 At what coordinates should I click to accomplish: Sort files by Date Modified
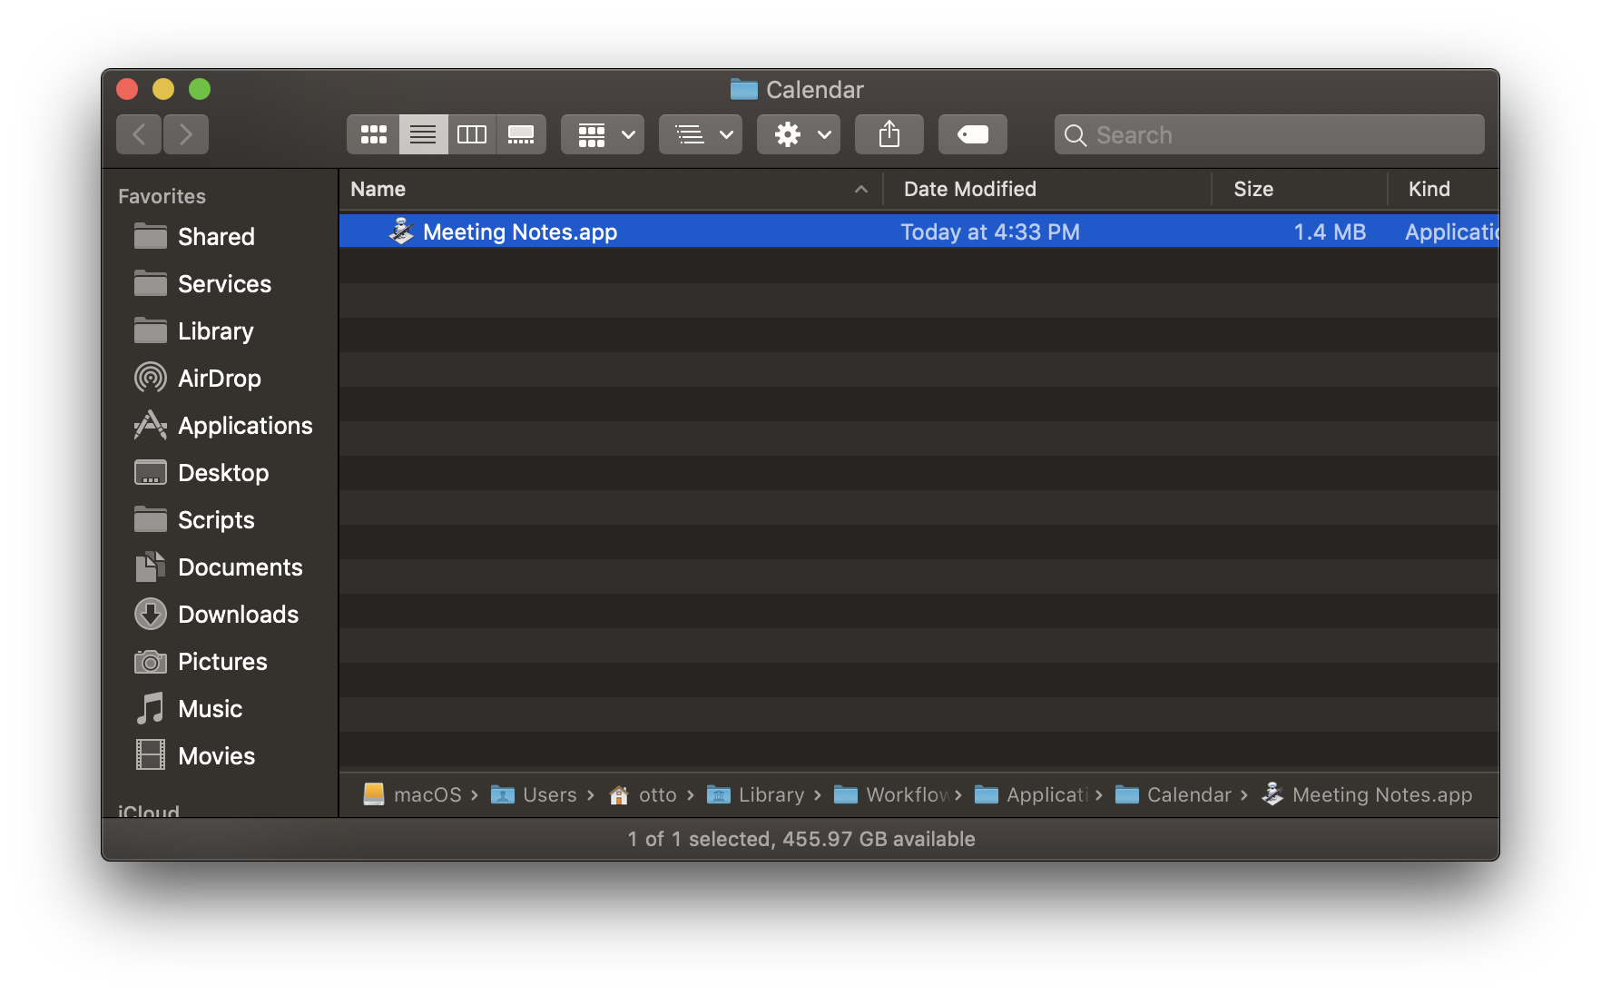pyautogui.click(x=969, y=189)
